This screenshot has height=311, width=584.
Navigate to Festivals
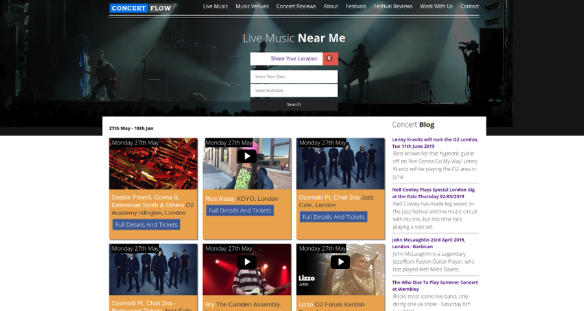[x=356, y=6]
